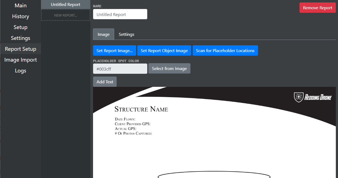
Task: Open the Image Import page
Action: (20, 60)
